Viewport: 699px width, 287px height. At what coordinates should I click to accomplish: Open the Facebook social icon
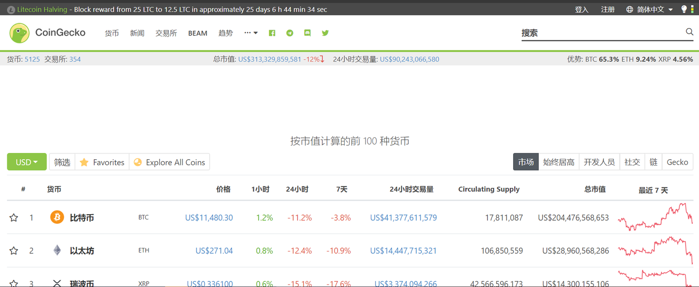(x=272, y=33)
